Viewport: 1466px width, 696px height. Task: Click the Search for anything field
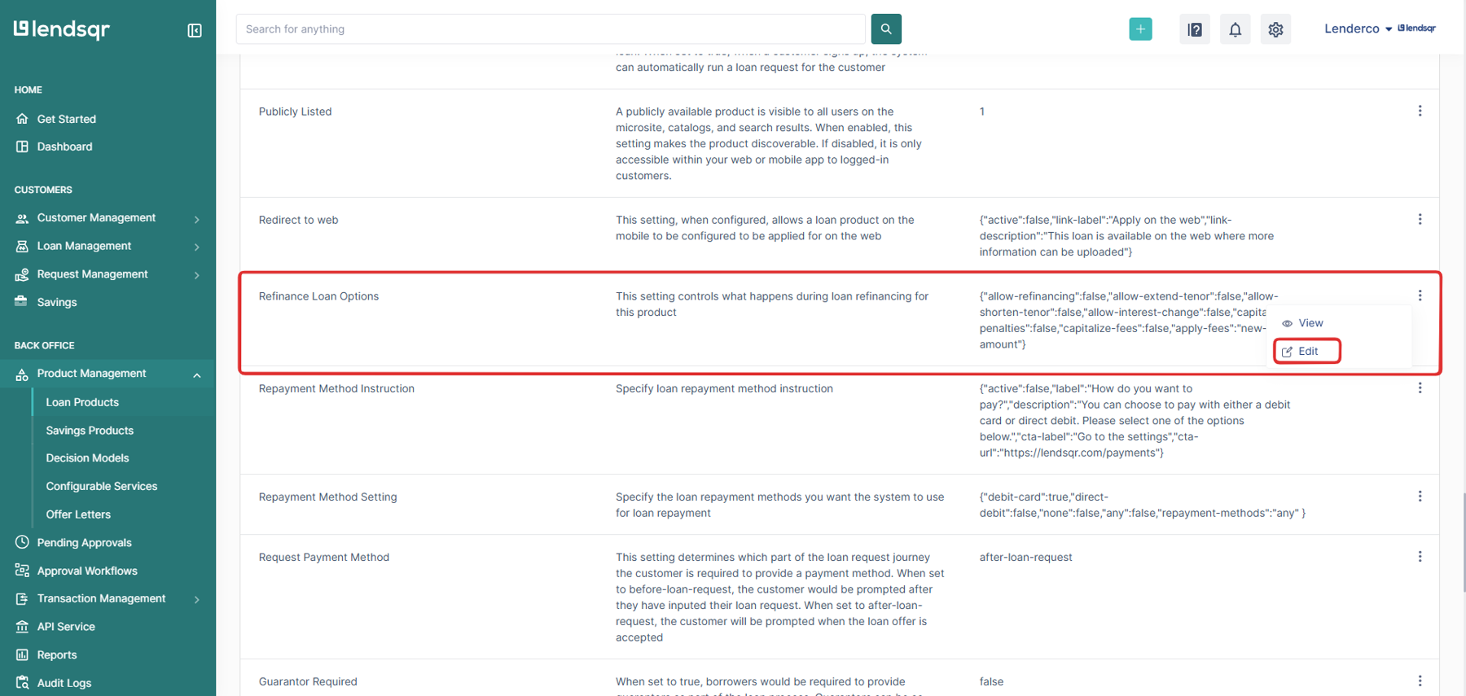click(551, 29)
